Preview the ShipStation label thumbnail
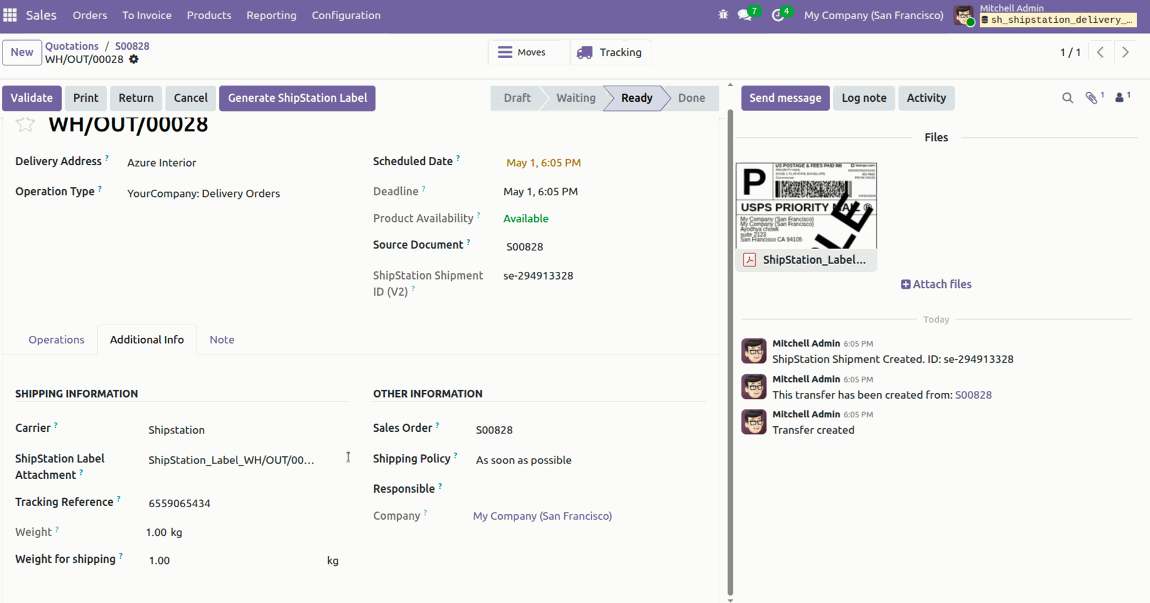 point(806,205)
